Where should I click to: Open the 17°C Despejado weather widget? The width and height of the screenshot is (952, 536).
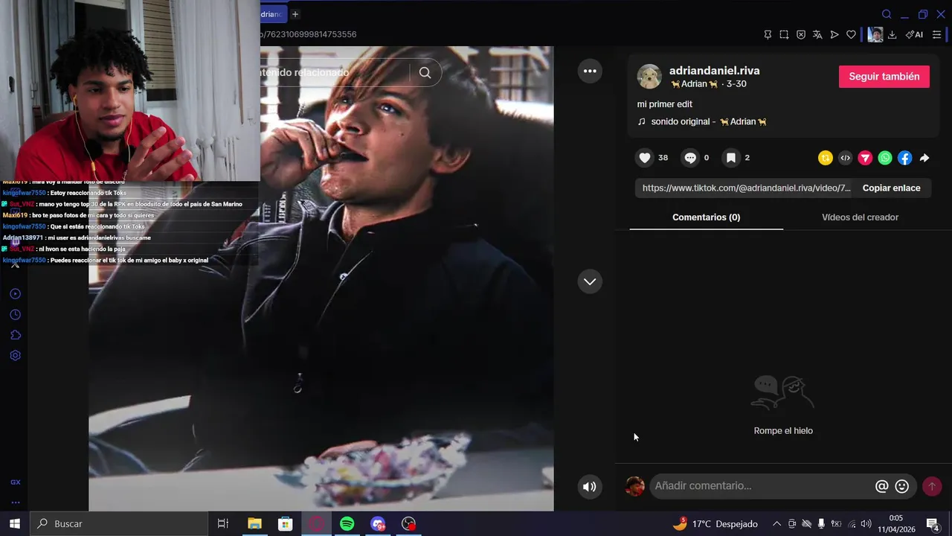coord(715,524)
